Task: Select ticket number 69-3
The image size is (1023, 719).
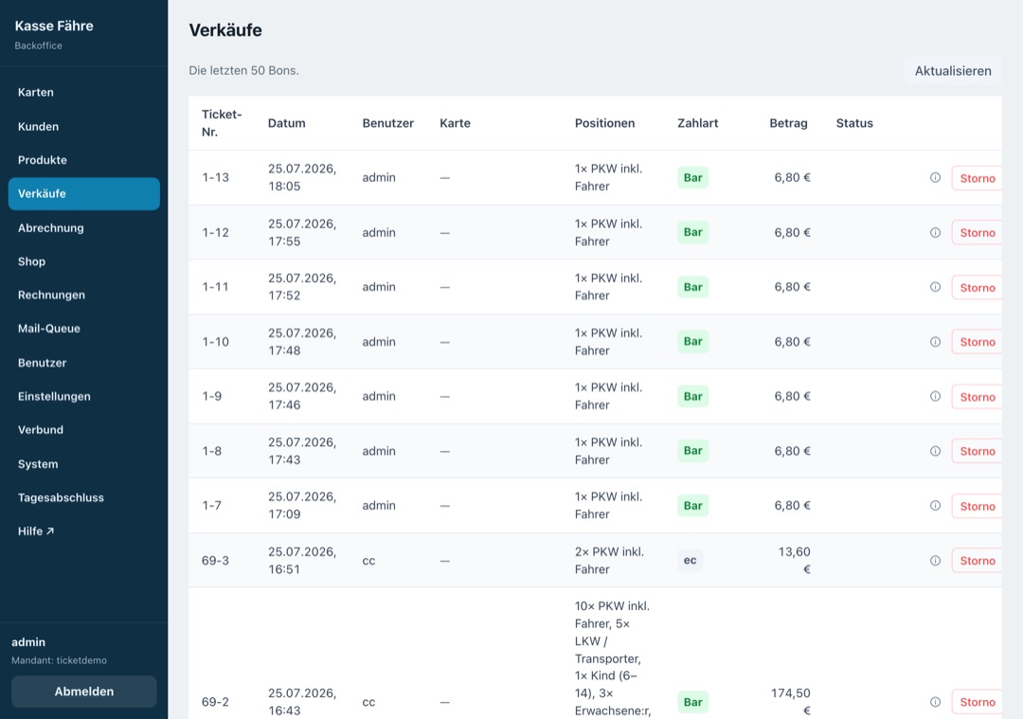Action: (215, 561)
